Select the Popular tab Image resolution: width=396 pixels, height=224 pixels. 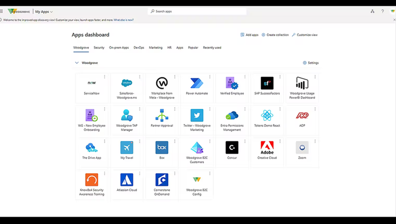click(x=193, y=48)
